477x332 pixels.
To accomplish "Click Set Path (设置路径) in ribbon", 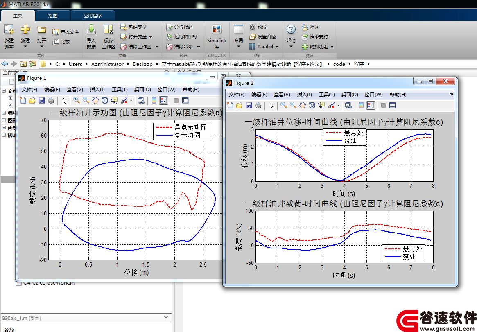I will point(262,37).
